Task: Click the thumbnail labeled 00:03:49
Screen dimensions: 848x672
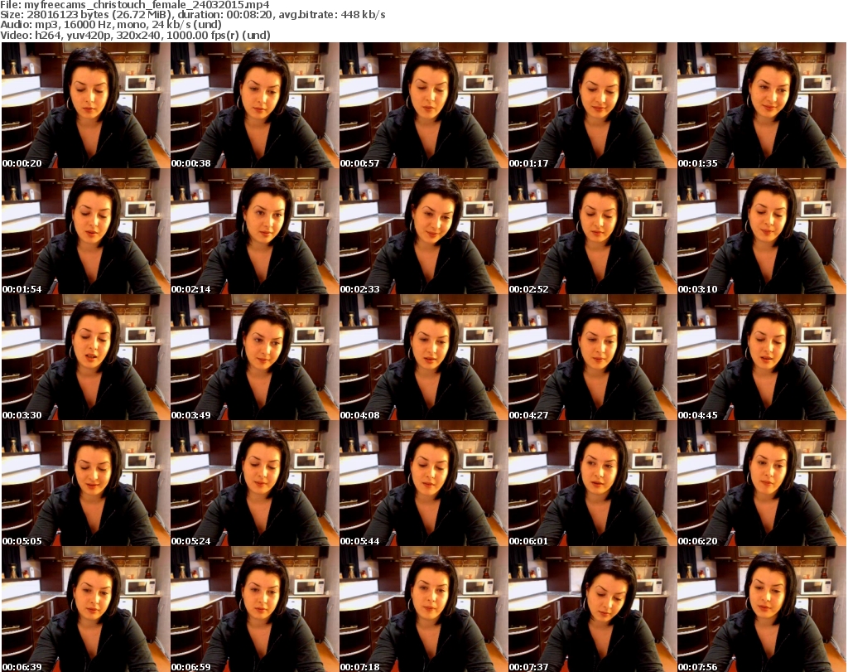Action: (x=253, y=358)
